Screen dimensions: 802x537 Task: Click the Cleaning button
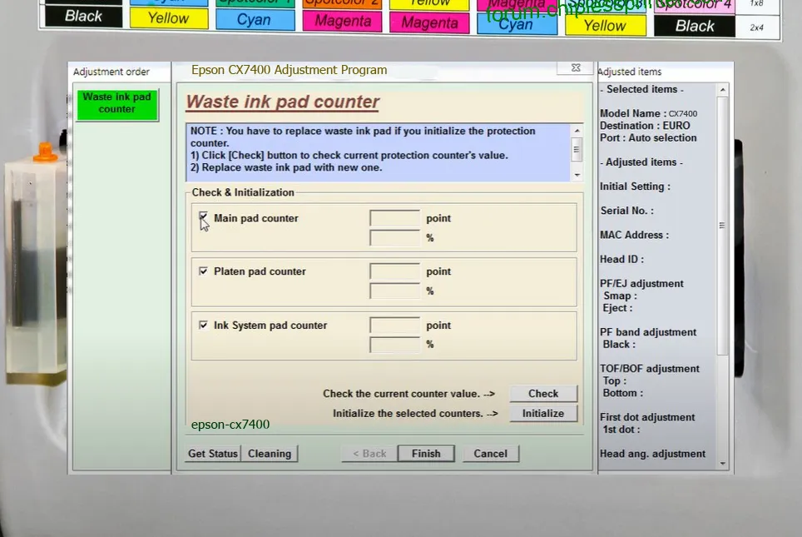click(x=270, y=454)
